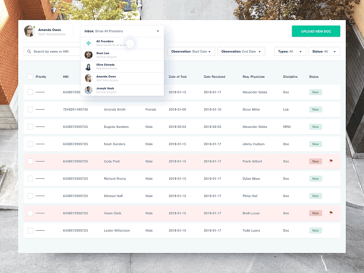
Task: Choose Olive Estrada in the provider menu
Action: [106, 66]
